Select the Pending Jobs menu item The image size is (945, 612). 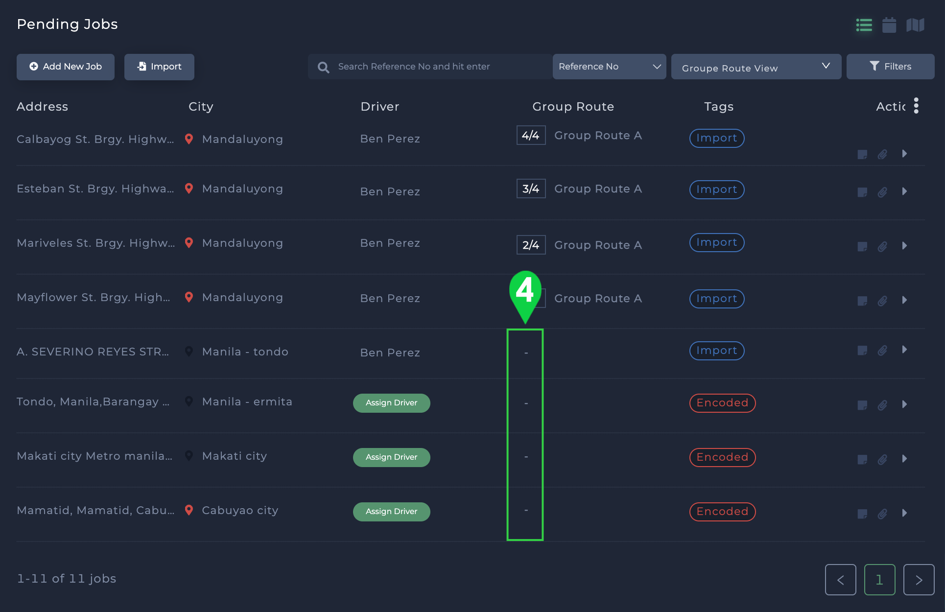coord(67,24)
